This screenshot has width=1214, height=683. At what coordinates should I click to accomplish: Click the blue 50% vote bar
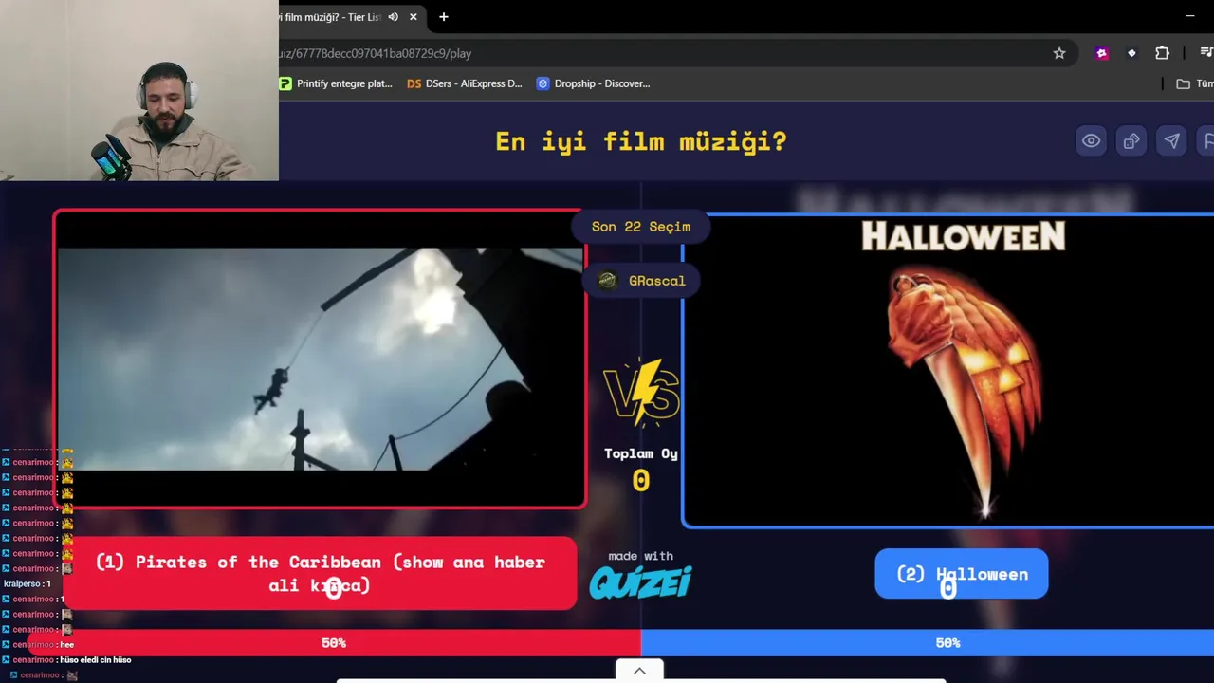[928, 643]
